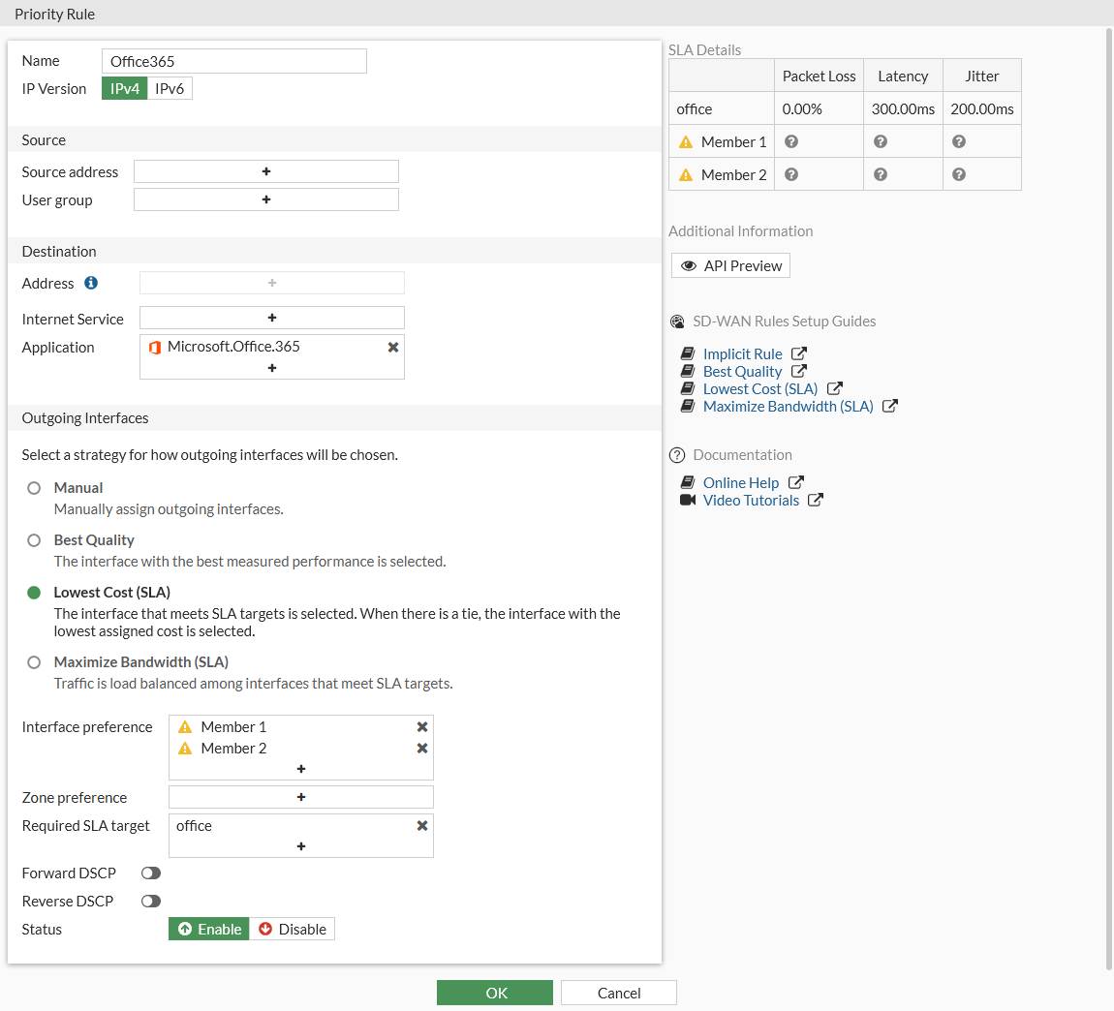Click the 0.00% Packet Loss value
The image size is (1114, 1011).
(802, 109)
